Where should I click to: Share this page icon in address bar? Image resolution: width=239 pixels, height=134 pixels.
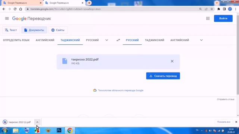[x=206, y=9]
